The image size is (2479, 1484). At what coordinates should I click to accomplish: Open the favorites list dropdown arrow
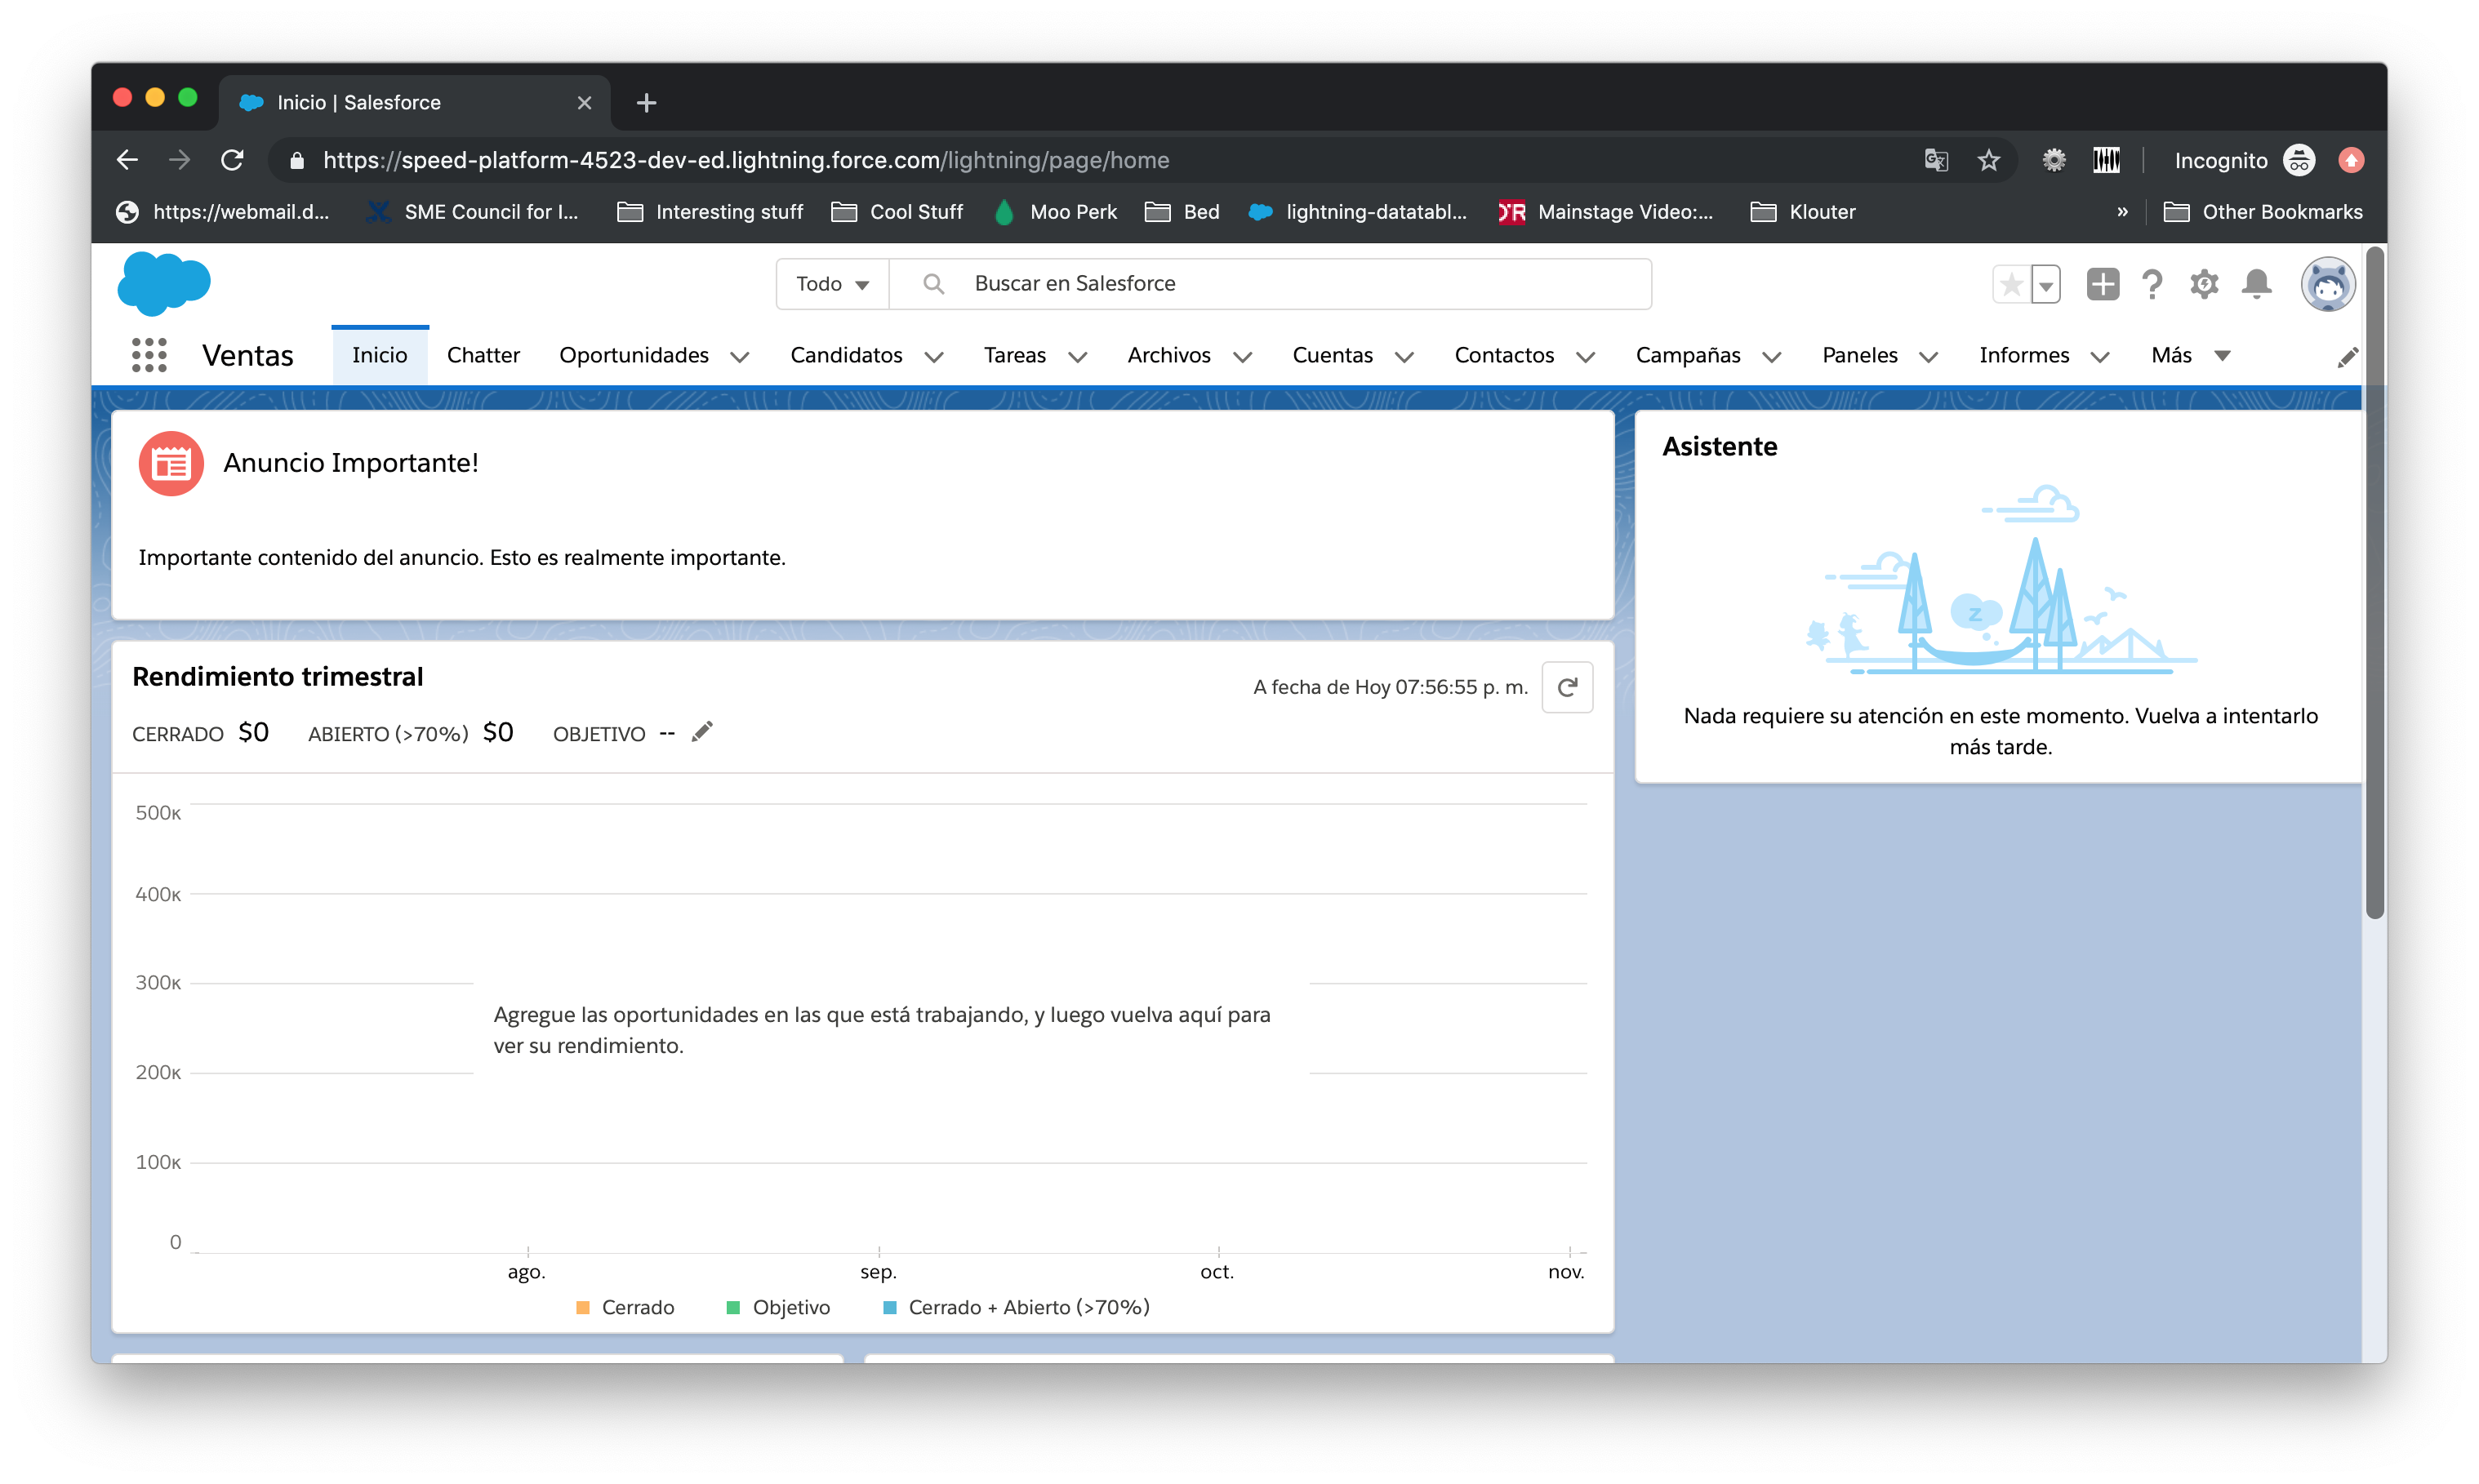2046,286
